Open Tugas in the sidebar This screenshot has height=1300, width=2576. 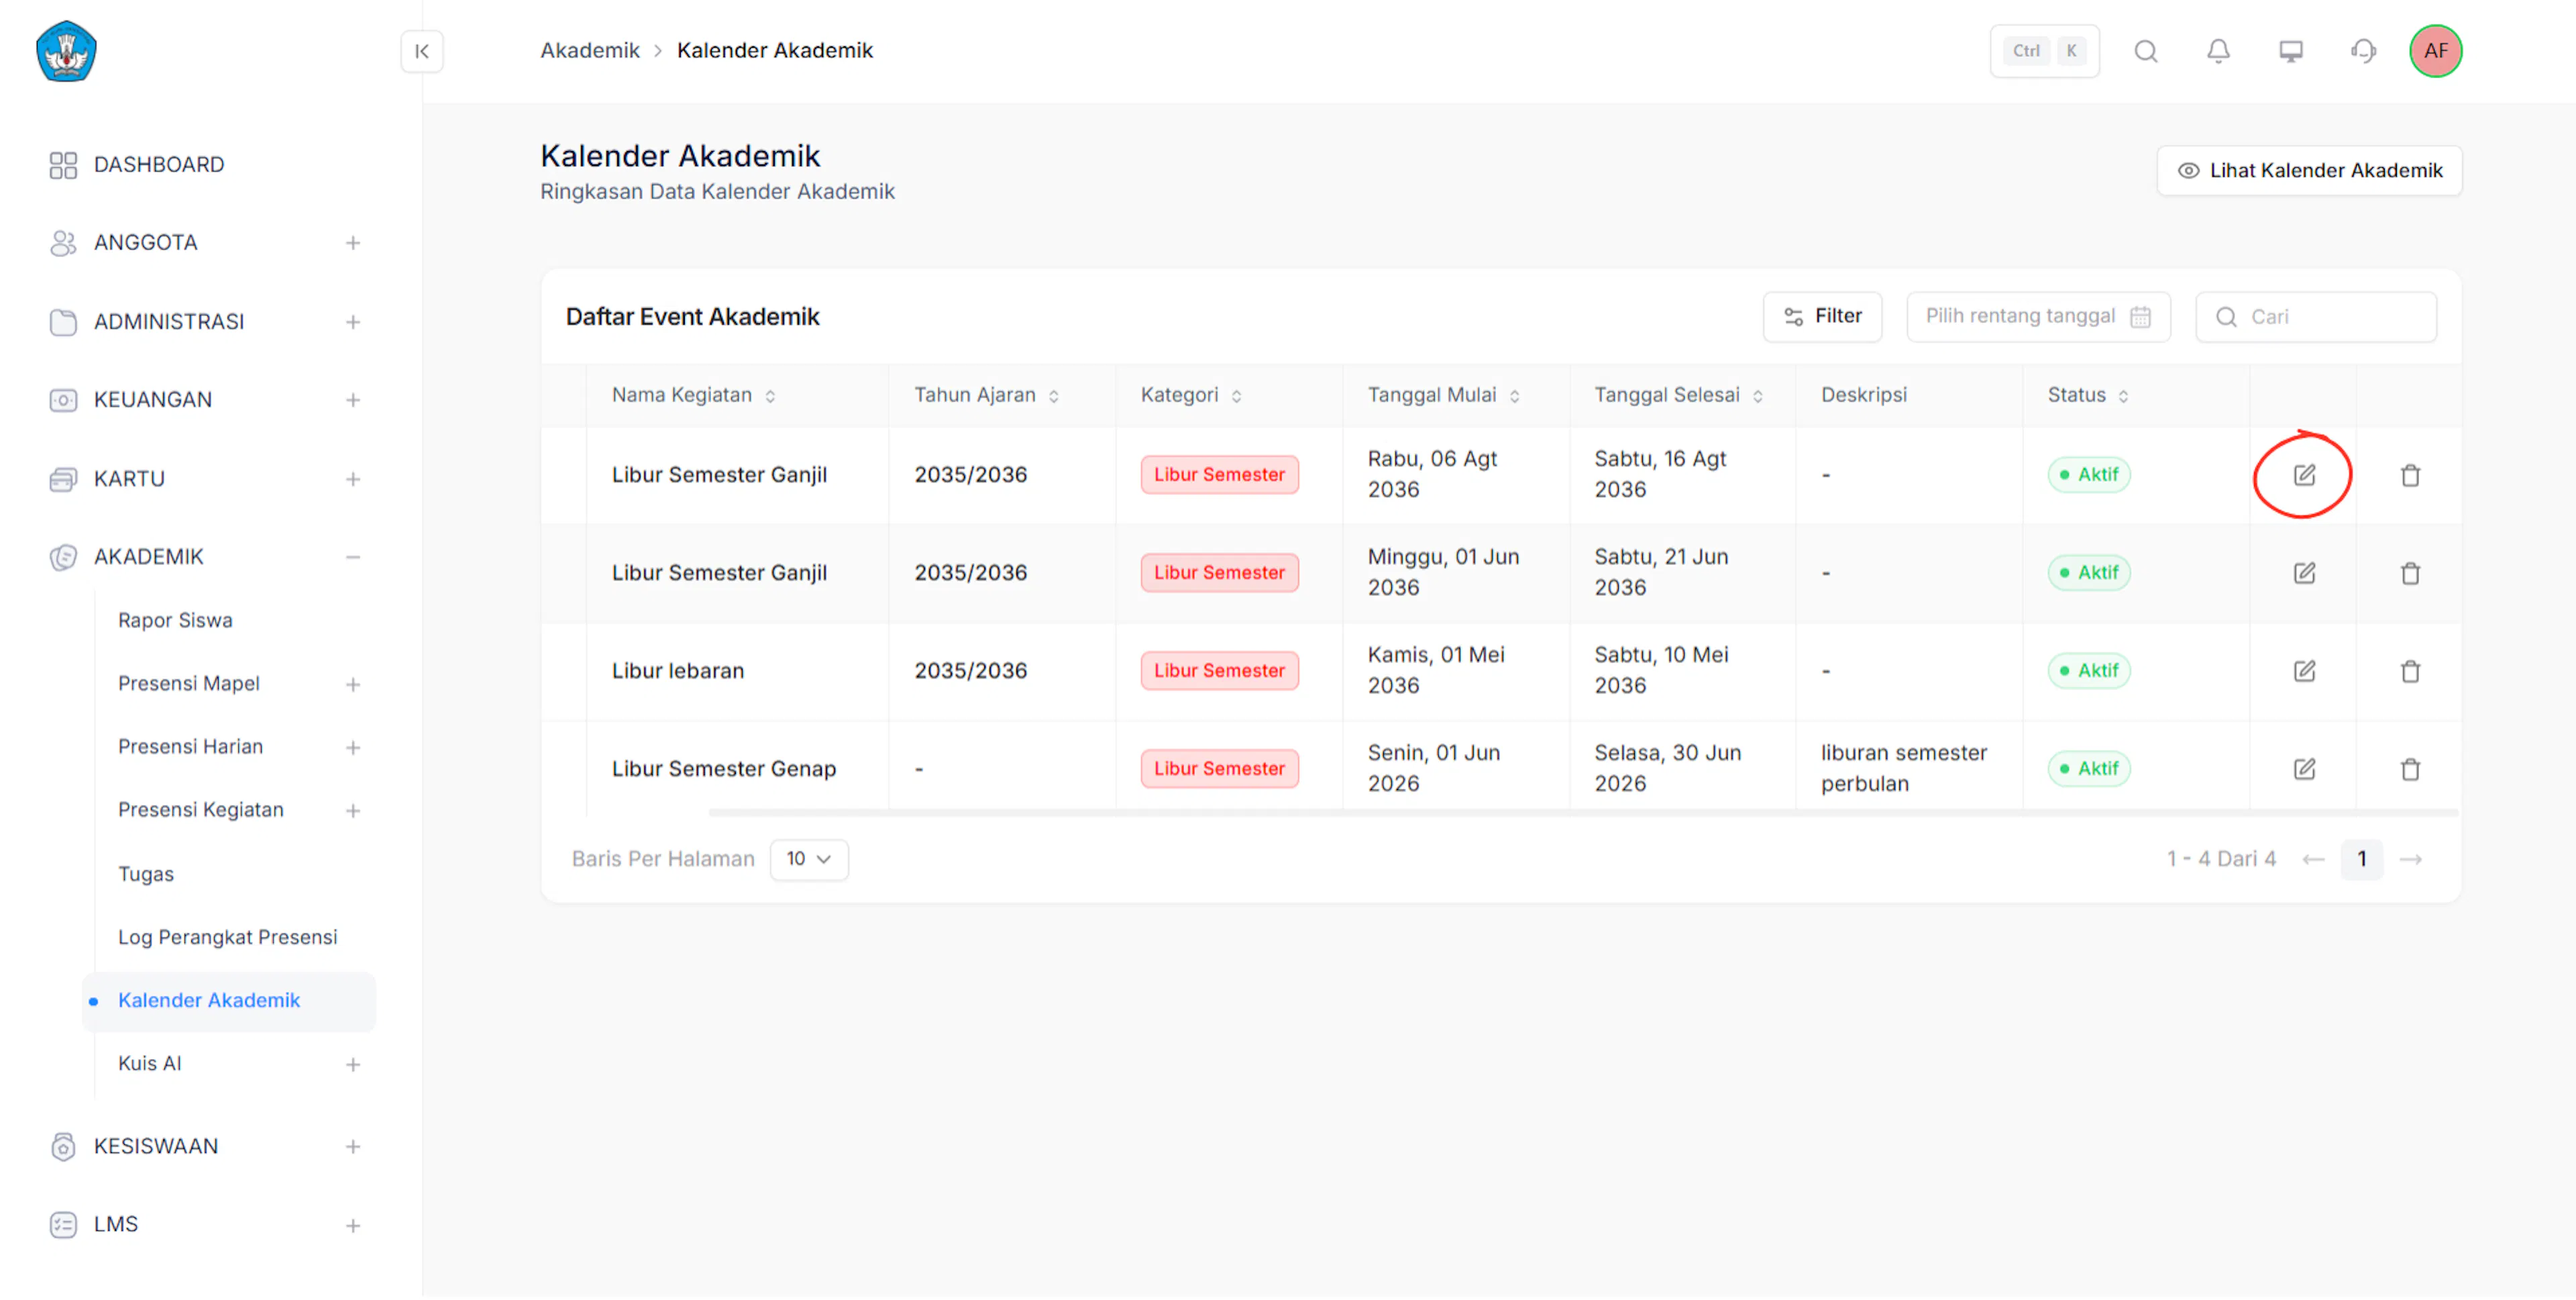click(146, 874)
